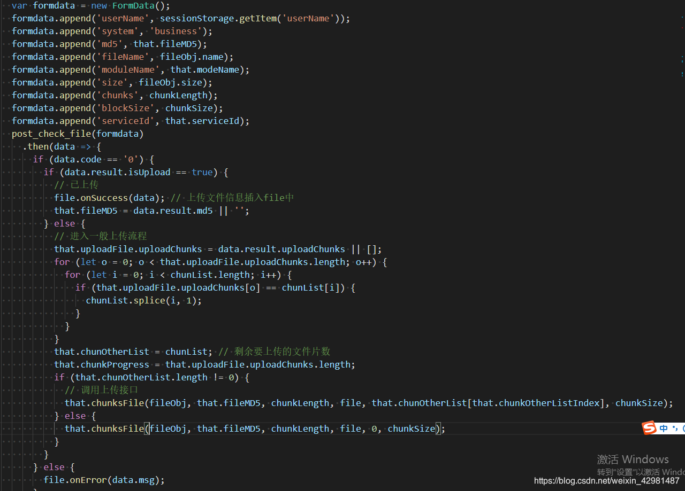Image resolution: width=685 pixels, height=491 pixels.
Task: Click the line appending 'system', 'business'
Action: (x=112, y=32)
